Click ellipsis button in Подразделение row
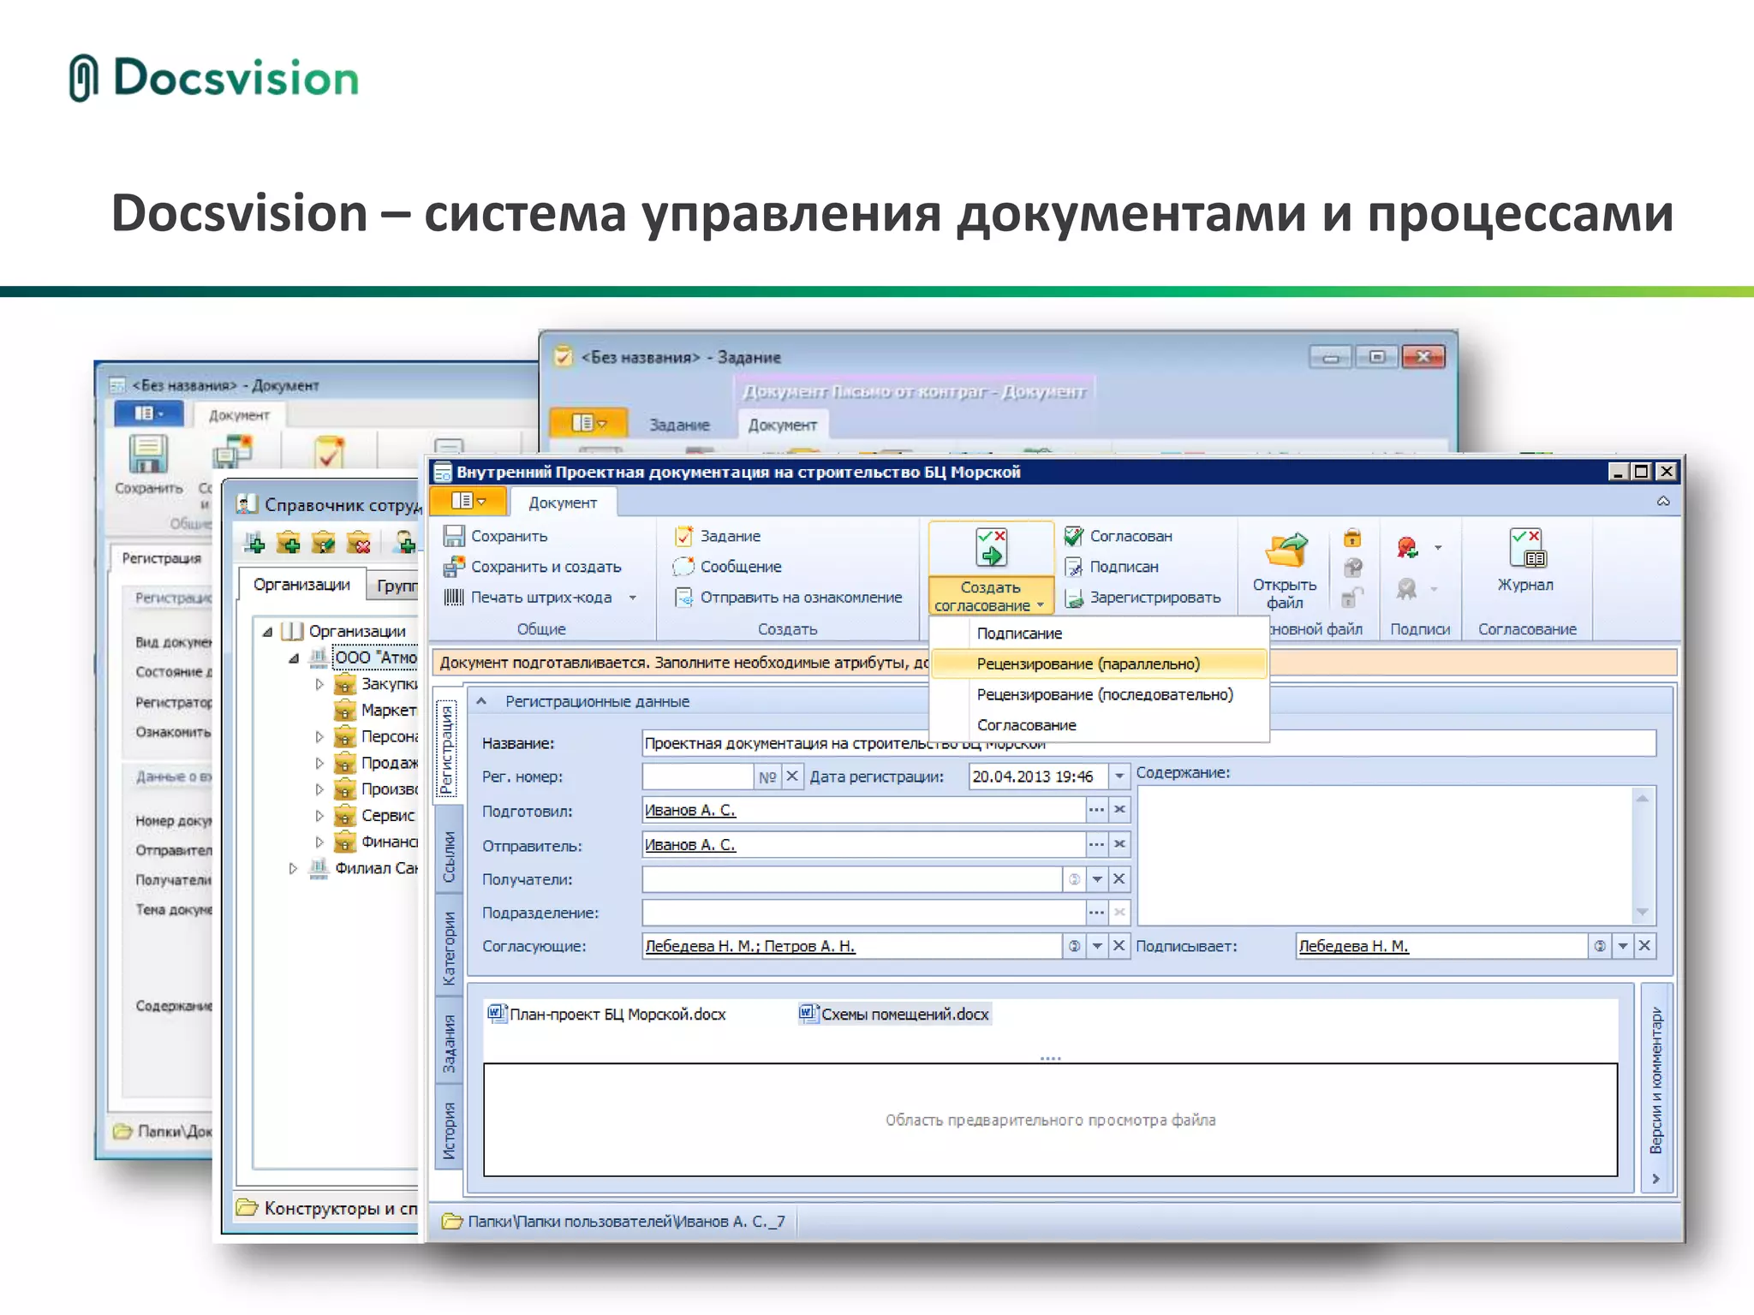Viewport: 1754px width, 1315px height. click(x=1096, y=913)
